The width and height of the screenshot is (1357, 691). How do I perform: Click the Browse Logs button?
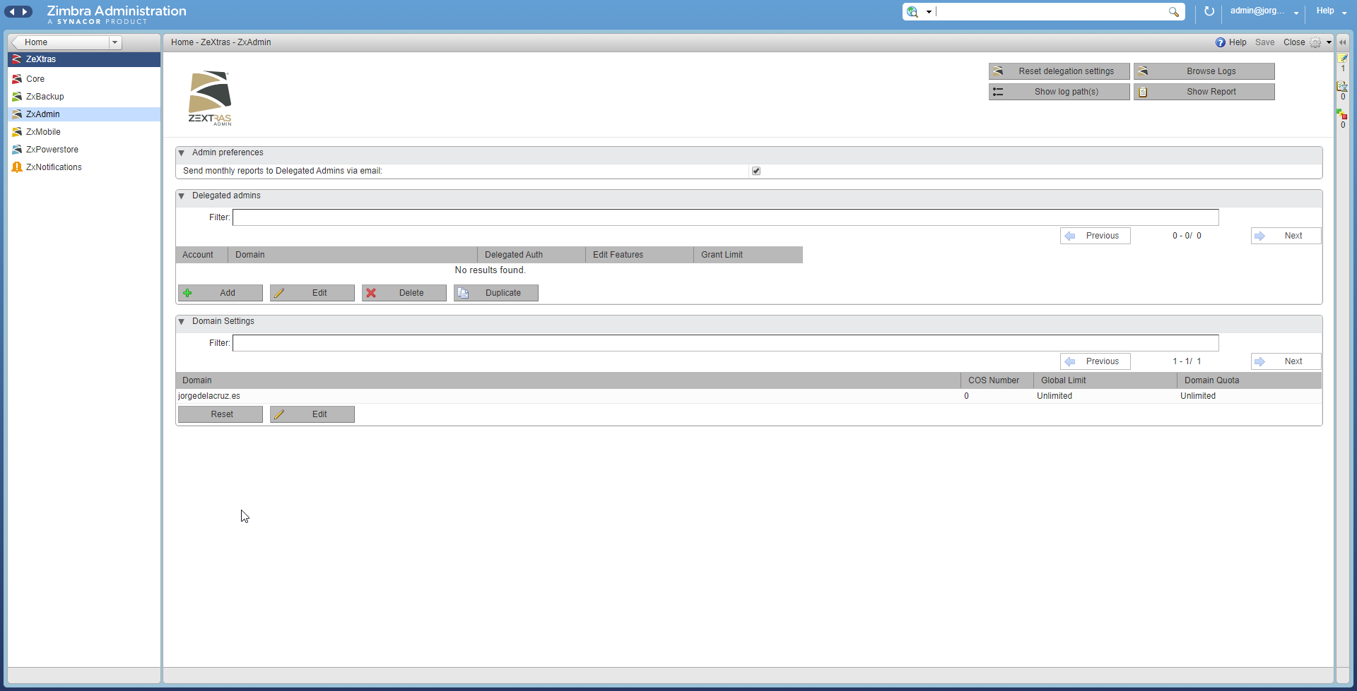[1204, 71]
